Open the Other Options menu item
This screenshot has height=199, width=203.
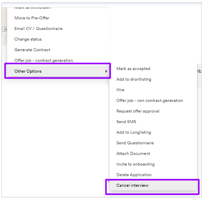(x=58, y=71)
